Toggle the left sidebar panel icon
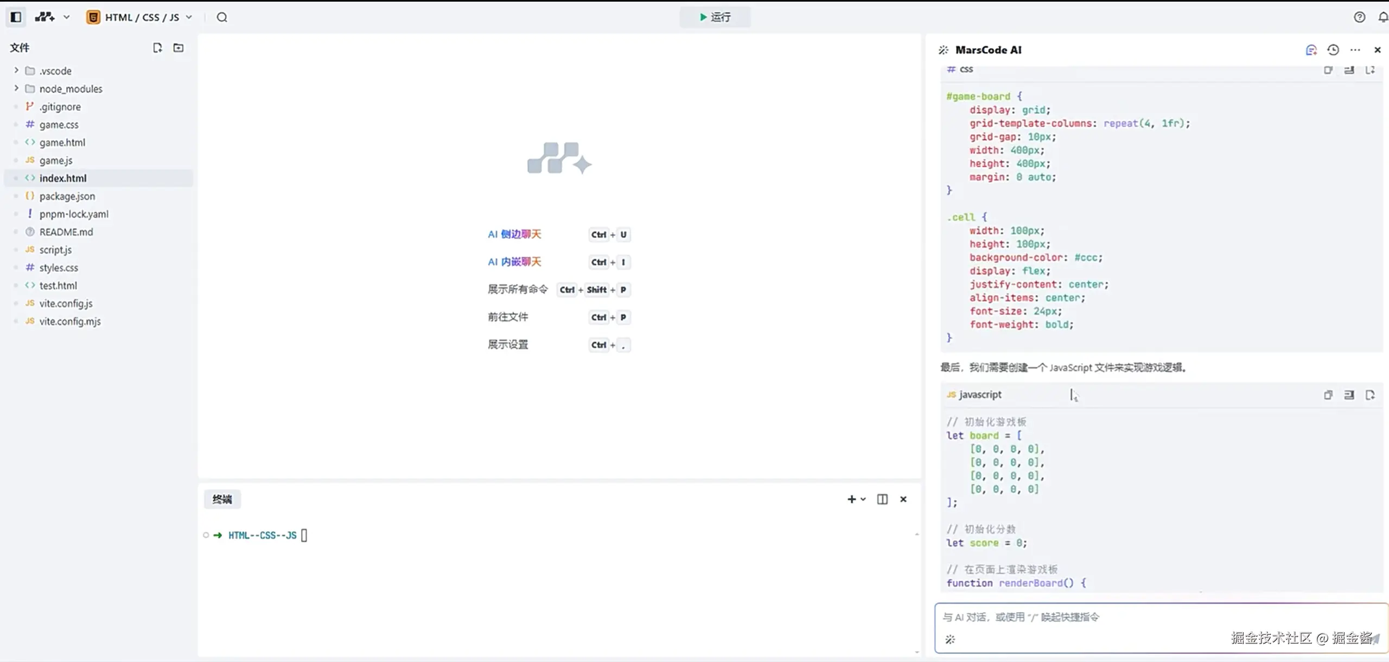Image resolution: width=1389 pixels, height=662 pixels. [x=16, y=17]
